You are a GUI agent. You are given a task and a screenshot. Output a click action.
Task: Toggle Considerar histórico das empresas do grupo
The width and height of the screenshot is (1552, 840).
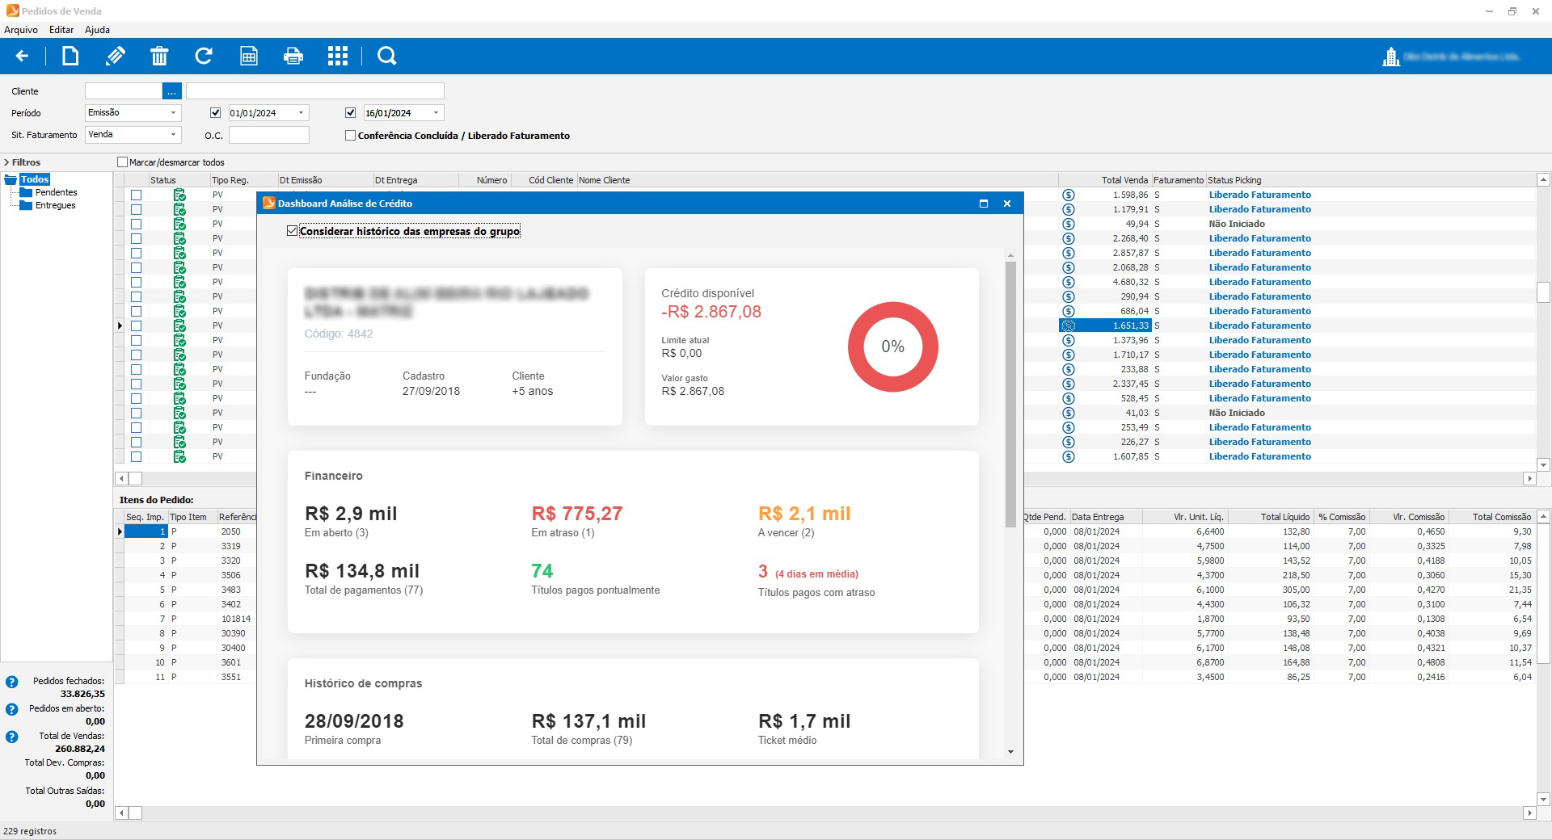[x=292, y=231]
